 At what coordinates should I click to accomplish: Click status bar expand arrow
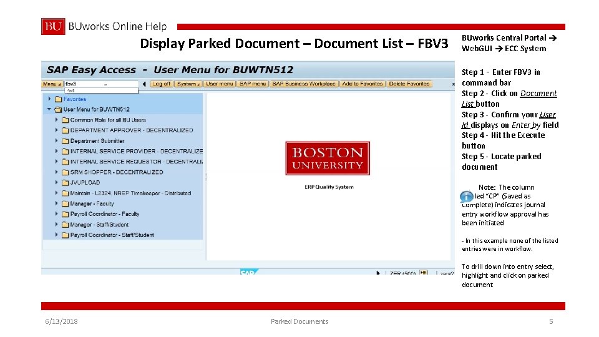tap(378, 273)
